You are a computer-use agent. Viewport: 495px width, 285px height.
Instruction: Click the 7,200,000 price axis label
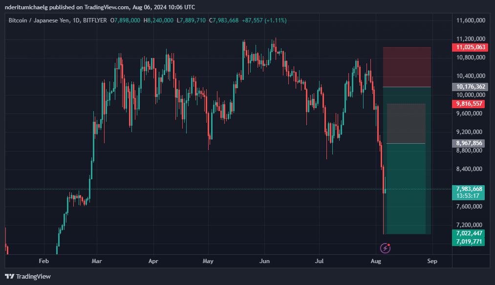469,225
